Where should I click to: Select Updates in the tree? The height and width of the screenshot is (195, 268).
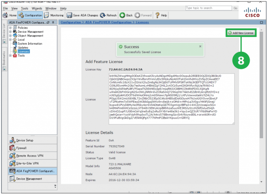pyautogui.click(x=23, y=48)
